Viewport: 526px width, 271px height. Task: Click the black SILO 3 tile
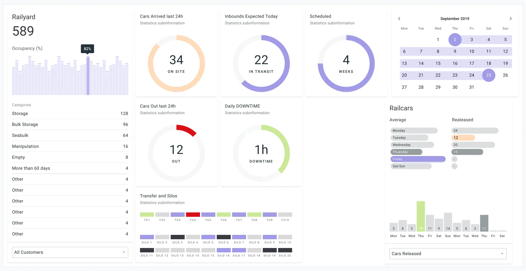[x=178, y=237]
